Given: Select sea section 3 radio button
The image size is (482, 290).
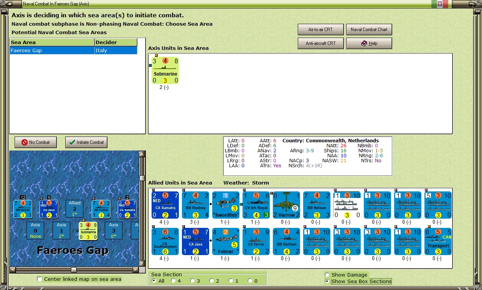Looking at the screenshot, I should tap(193, 281).
